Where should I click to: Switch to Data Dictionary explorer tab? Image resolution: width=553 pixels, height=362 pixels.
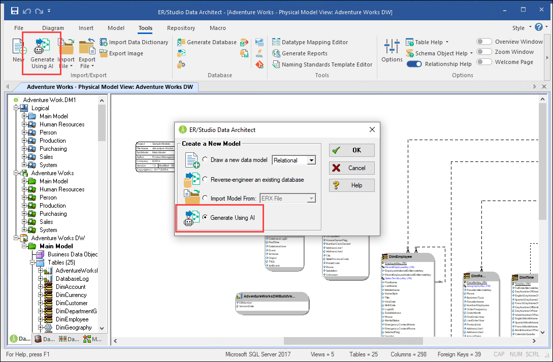tap(44, 339)
